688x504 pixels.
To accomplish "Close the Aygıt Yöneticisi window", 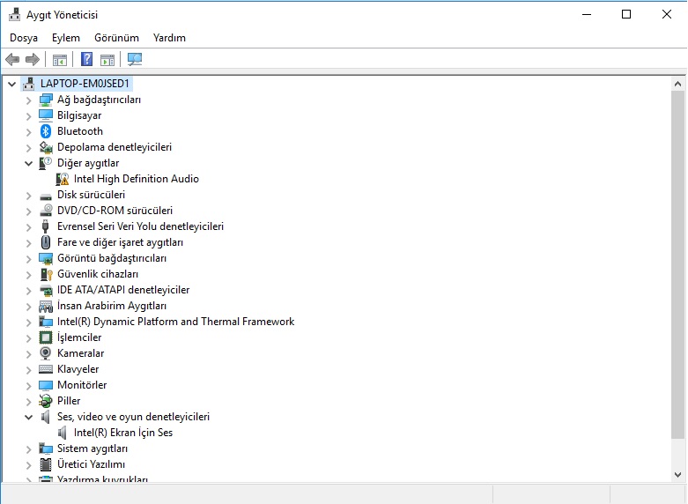I will pyautogui.click(x=667, y=14).
